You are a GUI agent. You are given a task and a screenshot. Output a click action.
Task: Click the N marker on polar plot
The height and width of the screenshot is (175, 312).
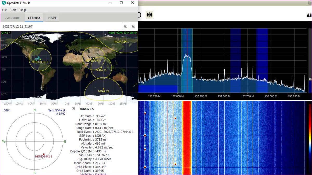click(35, 110)
